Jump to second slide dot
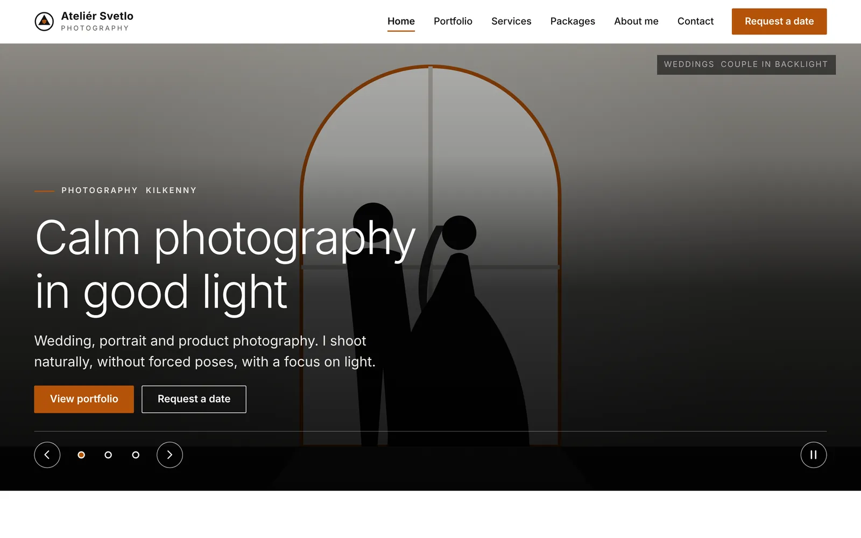 tap(108, 455)
